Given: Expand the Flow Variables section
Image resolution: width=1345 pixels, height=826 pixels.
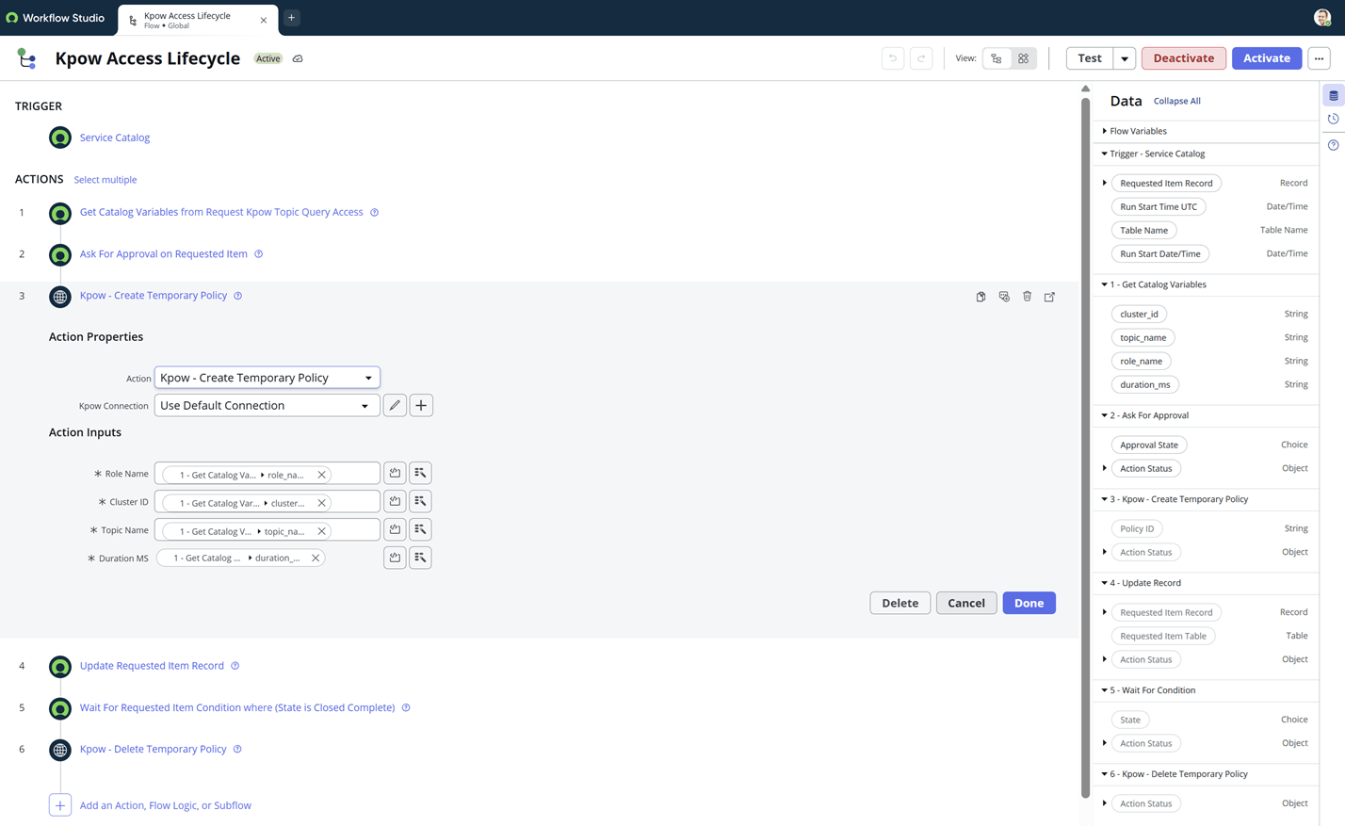Looking at the screenshot, I should (x=1104, y=131).
